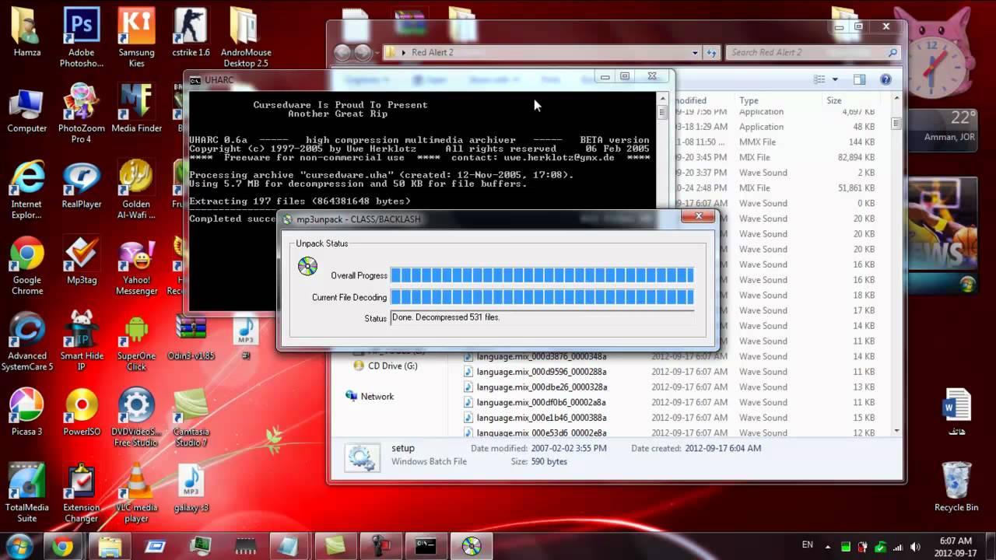This screenshot has width=996, height=560.
Task: Open the volume control in system tray
Action: (x=915, y=547)
